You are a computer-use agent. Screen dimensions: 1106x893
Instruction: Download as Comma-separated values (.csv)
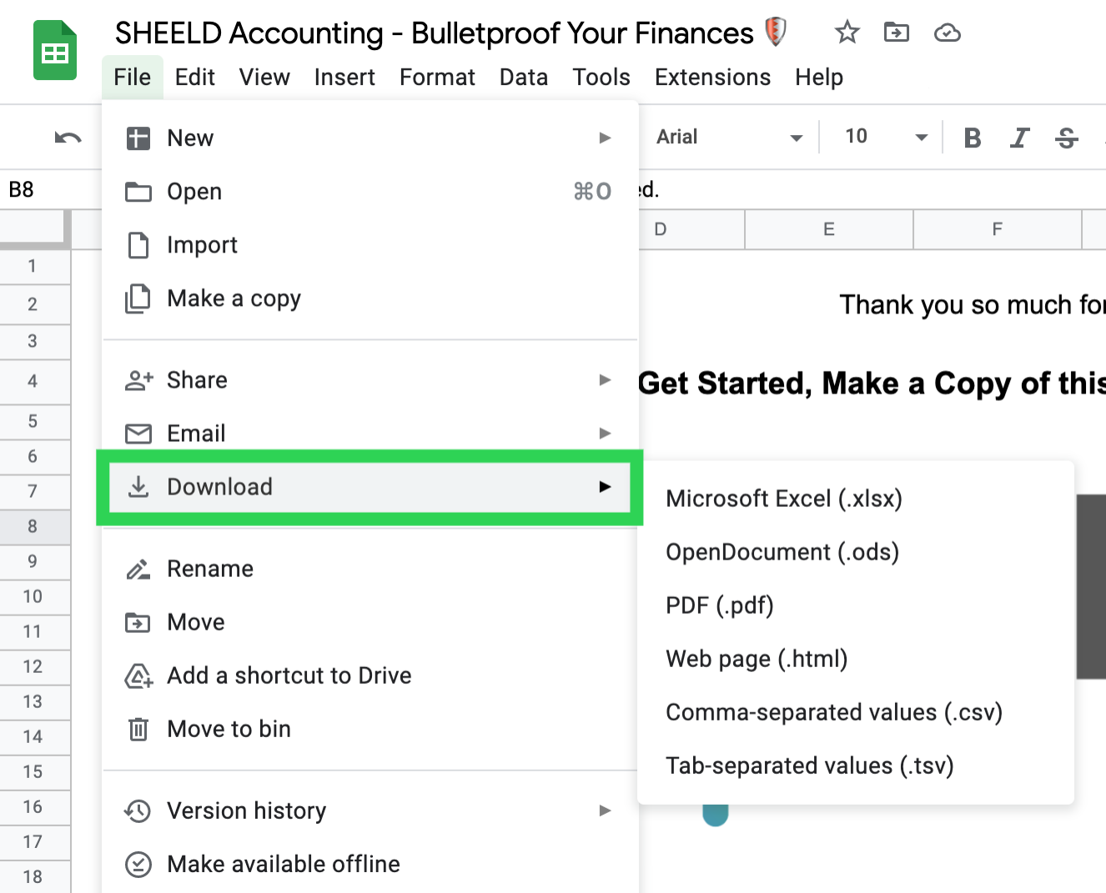tap(833, 712)
